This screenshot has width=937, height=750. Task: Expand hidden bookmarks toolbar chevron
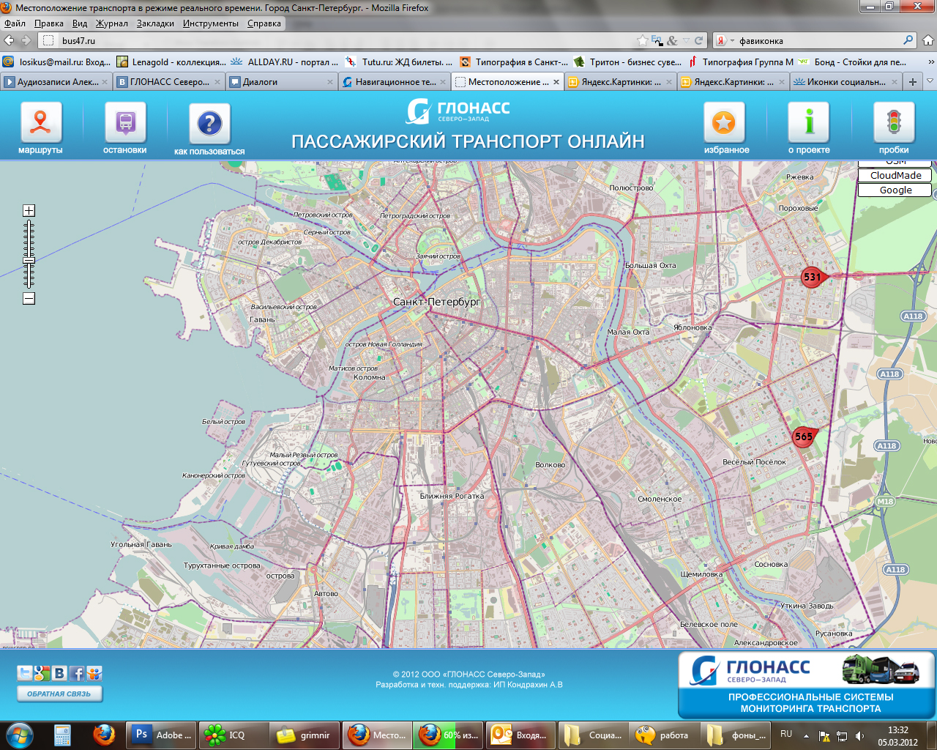(930, 62)
